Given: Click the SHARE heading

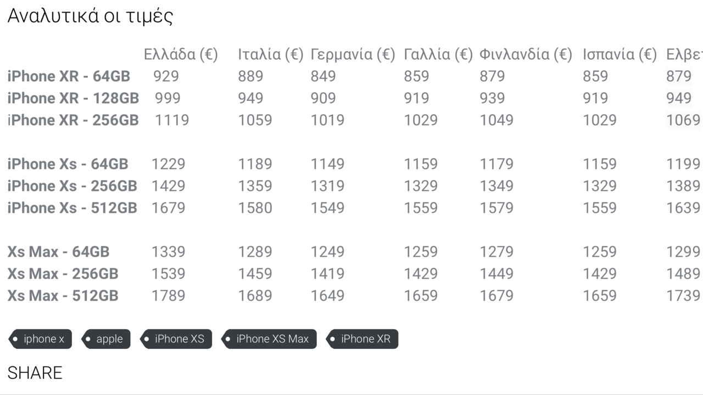Looking at the screenshot, I should click(x=35, y=373).
